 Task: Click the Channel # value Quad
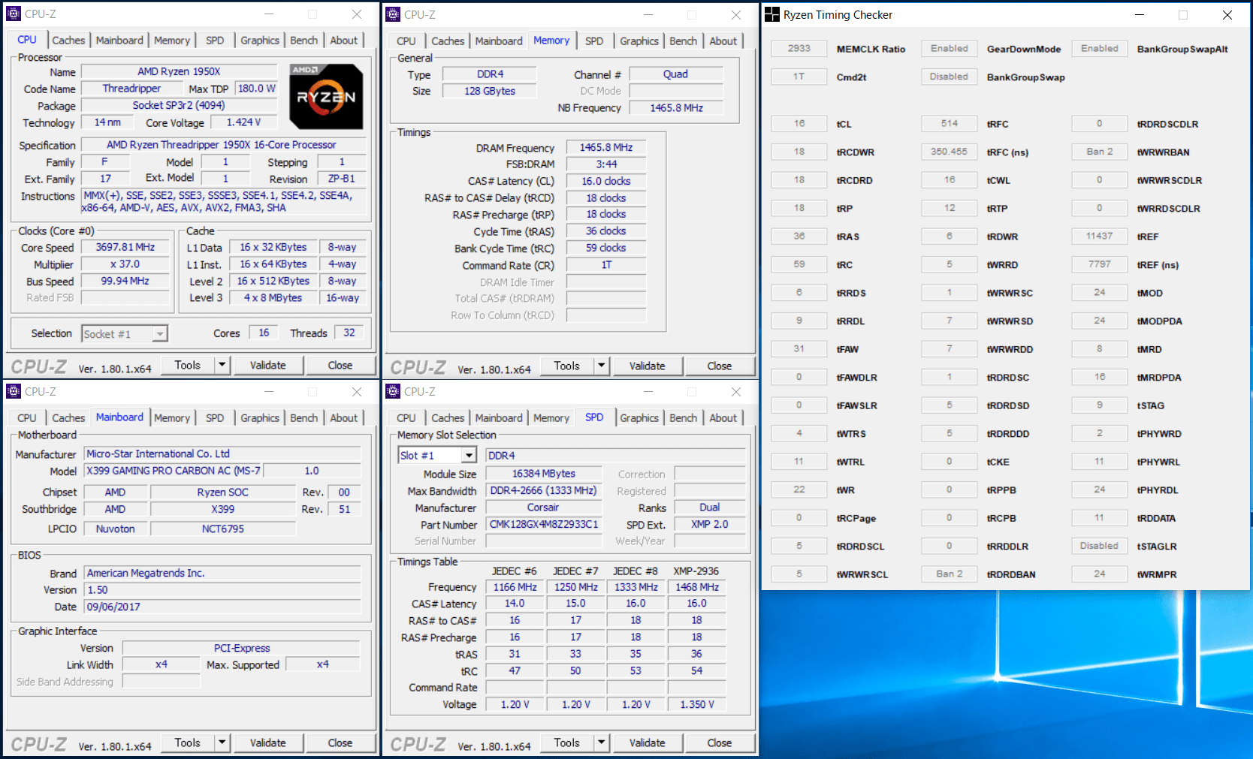pos(675,74)
